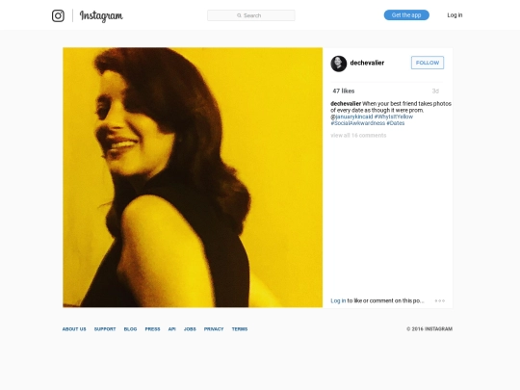Open the Privacy footer link
Viewport: 520px width, 390px height.
(x=214, y=329)
